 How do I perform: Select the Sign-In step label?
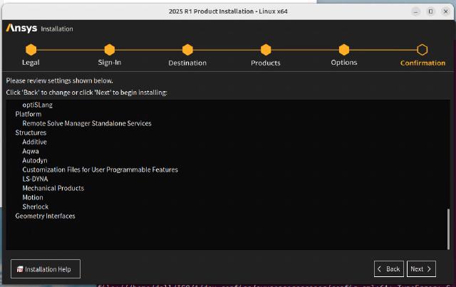(x=109, y=63)
